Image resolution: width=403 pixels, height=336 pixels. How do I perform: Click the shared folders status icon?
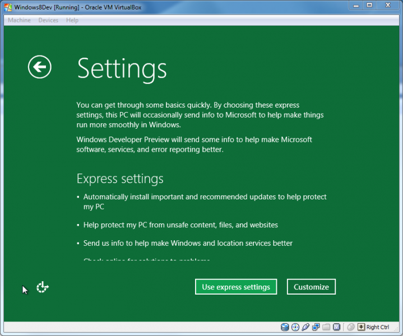click(326, 327)
